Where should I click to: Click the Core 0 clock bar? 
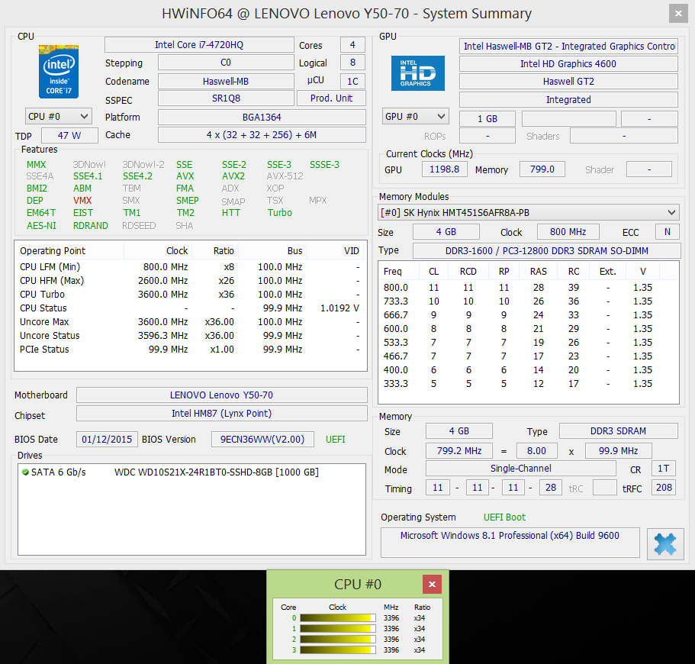338,618
